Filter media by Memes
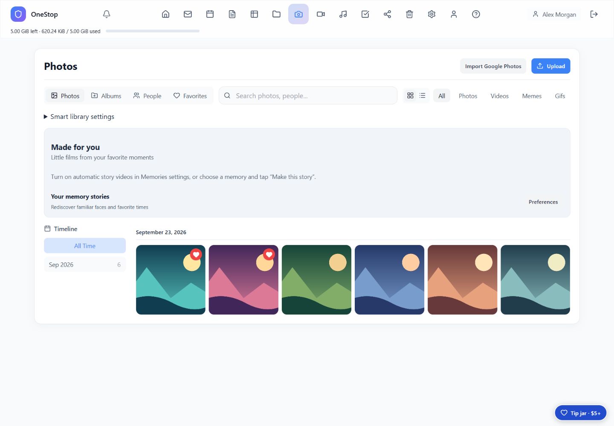The height and width of the screenshot is (426, 614). click(x=532, y=96)
